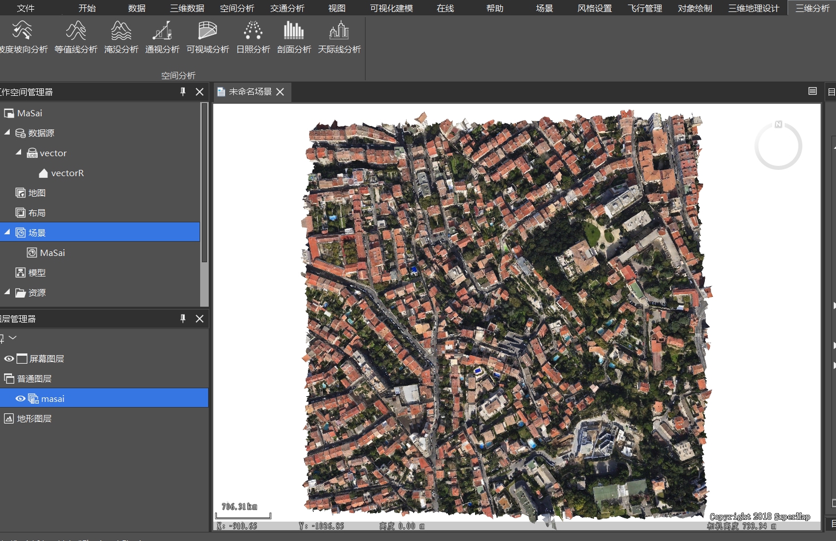Close the 未命名场景 scene tab

pos(280,92)
